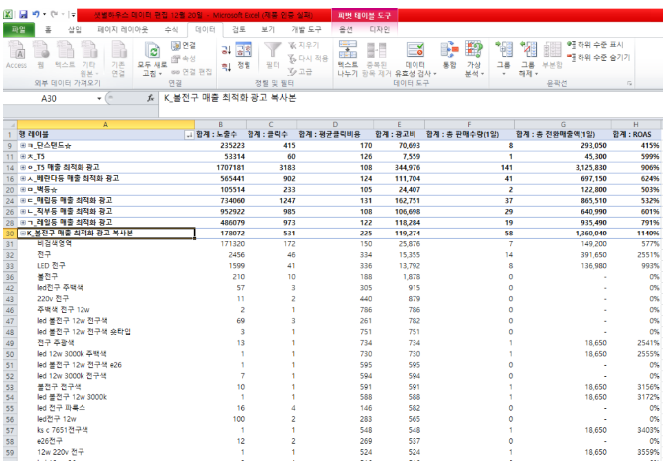Click the Undo arrow icon
Image resolution: width=664 pixels, height=469 pixels.
point(36,14)
